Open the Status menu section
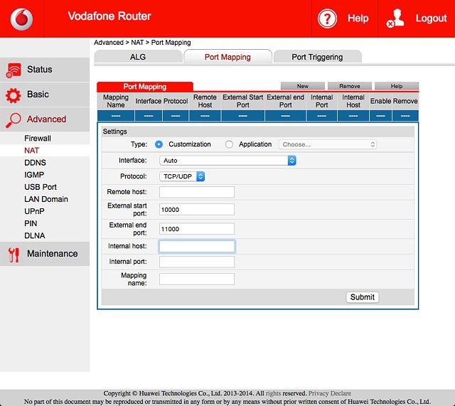The image size is (455, 406). click(45, 70)
